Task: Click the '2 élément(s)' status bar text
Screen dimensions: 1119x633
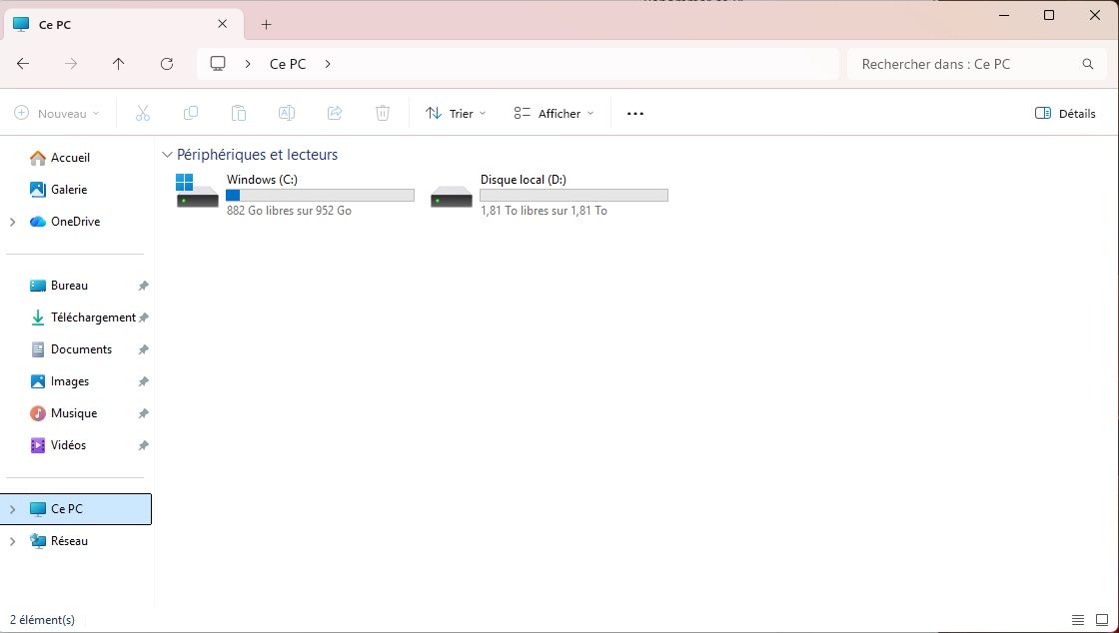Action: coord(42,620)
